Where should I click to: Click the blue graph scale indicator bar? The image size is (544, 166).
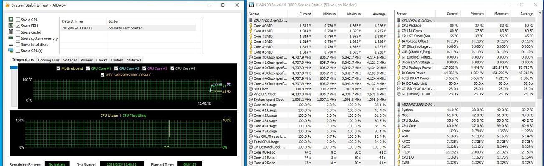pos(13,67)
